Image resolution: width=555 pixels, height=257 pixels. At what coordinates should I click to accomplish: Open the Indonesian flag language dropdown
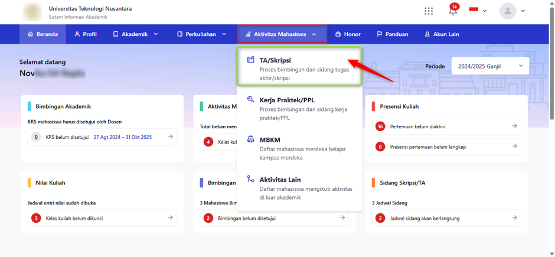(x=478, y=11)
